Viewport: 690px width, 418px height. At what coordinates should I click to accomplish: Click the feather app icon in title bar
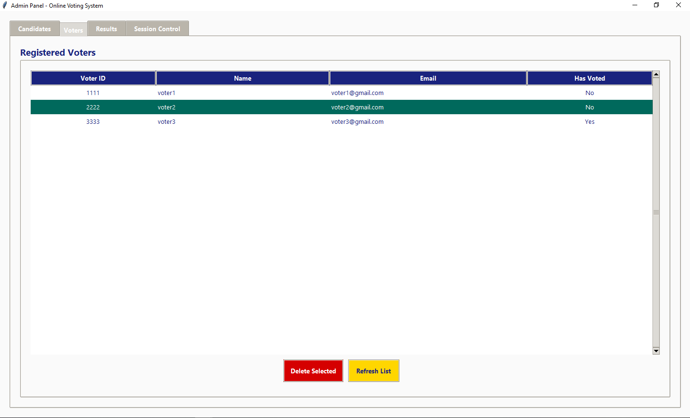[5, 5]
